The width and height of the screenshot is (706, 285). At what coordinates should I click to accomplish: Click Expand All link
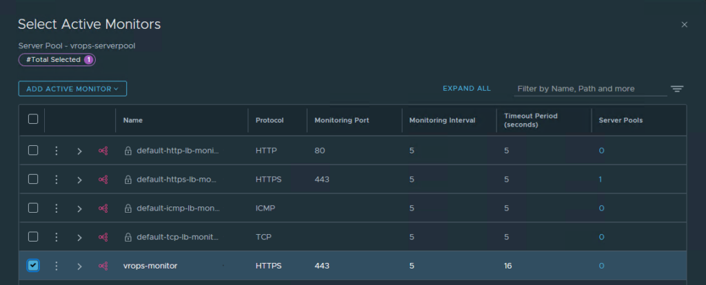[467, 89]
